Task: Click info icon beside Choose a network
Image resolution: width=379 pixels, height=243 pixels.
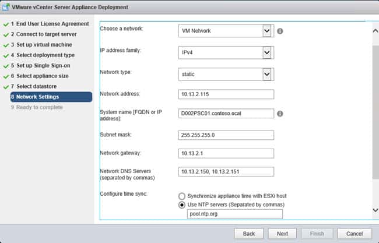Action: pos(280,31)
